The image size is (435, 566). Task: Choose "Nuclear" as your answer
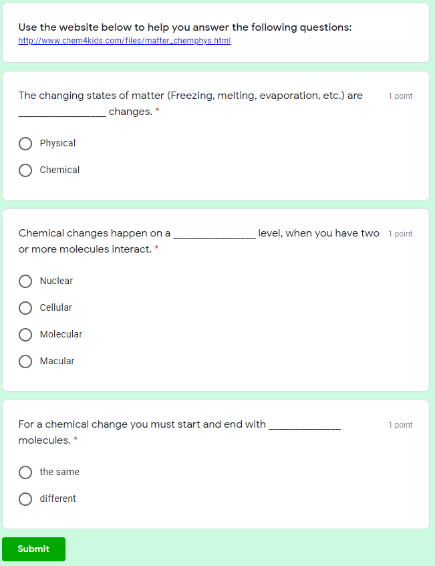pyautogui.click(x=25, y=281)
